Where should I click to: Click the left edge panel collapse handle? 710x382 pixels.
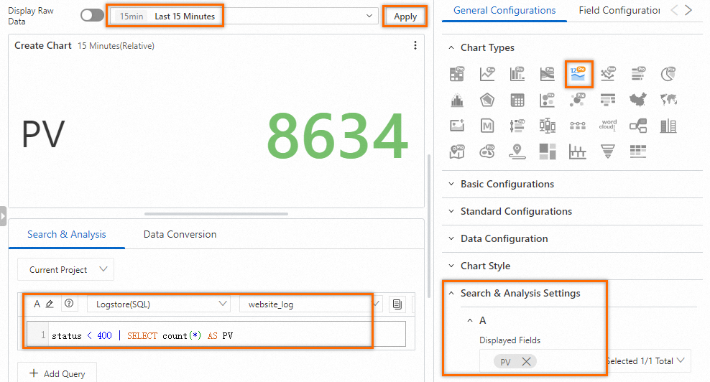[3, 216]
